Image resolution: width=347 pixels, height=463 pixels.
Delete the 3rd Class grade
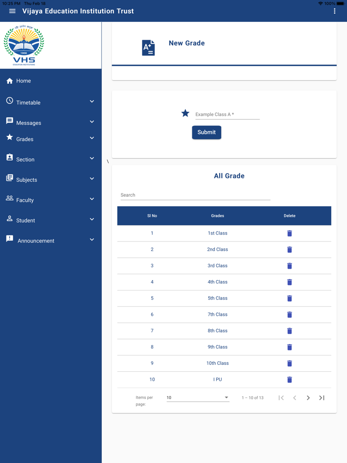point(289,266)
